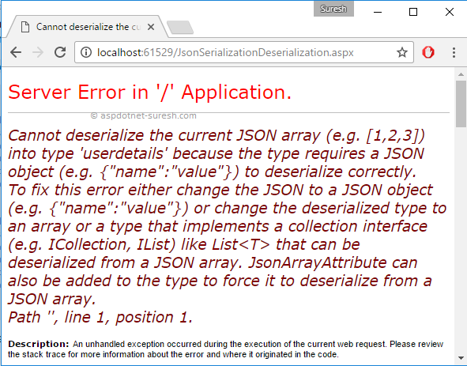Click the Suresh profile button

click(333, 9)
